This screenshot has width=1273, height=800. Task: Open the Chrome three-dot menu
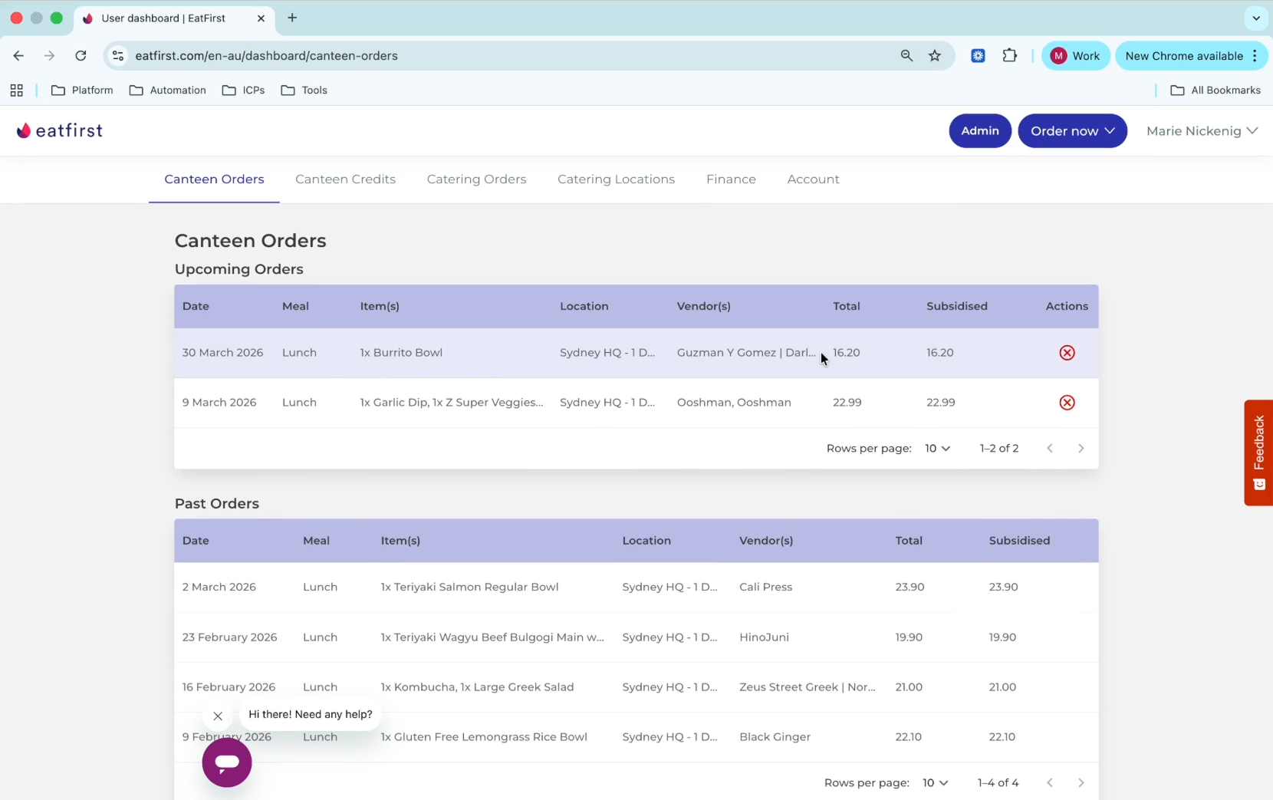1255,56
